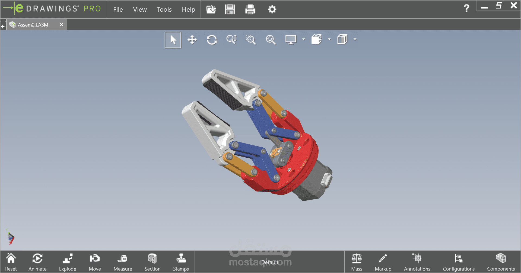Click the display style monitor icon
521x273 pixels.
click(x=291, y=40)
